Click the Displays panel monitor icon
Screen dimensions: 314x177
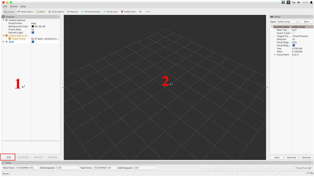click(x=3, y=17)
